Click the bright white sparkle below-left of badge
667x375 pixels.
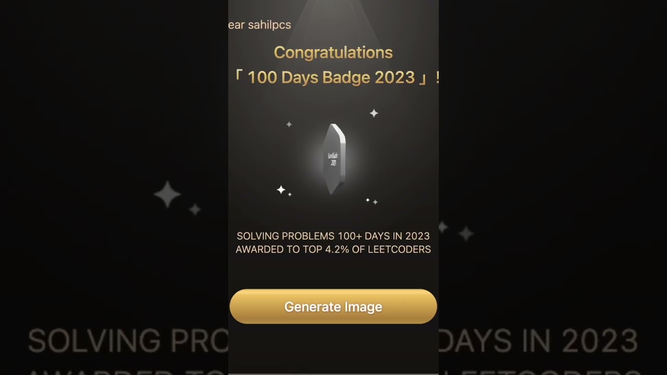[x=281, y=190]
